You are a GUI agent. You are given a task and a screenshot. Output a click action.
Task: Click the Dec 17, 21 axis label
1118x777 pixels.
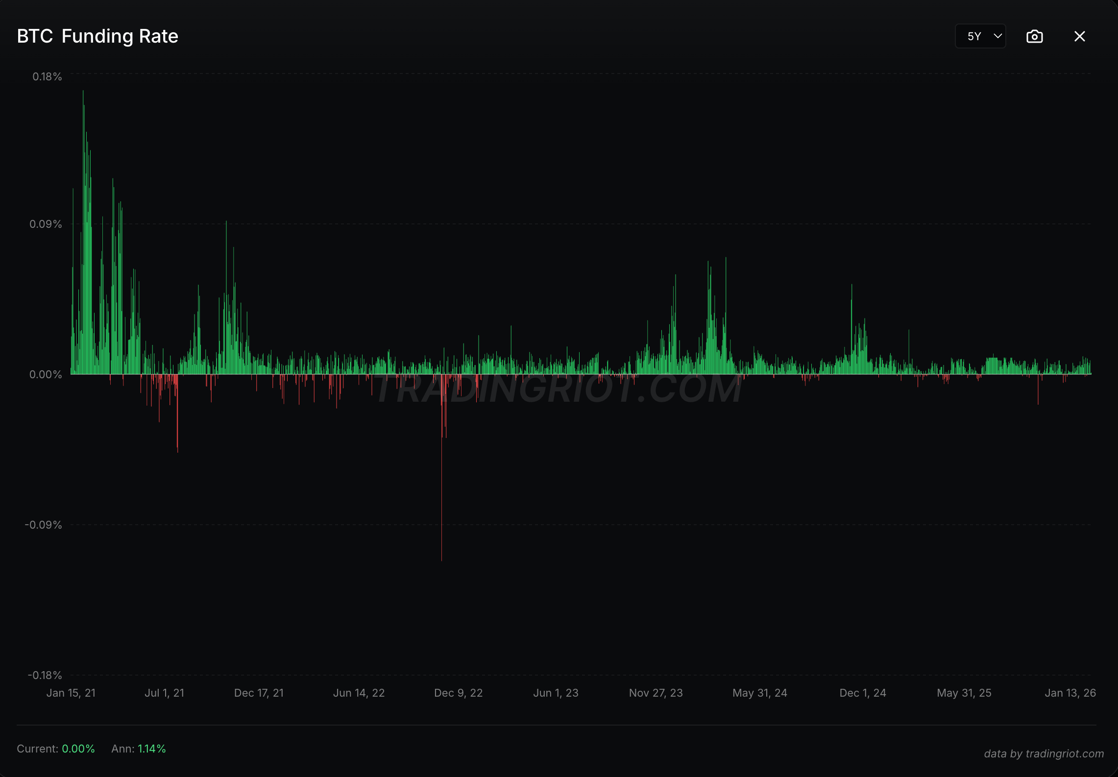(259, 693)
